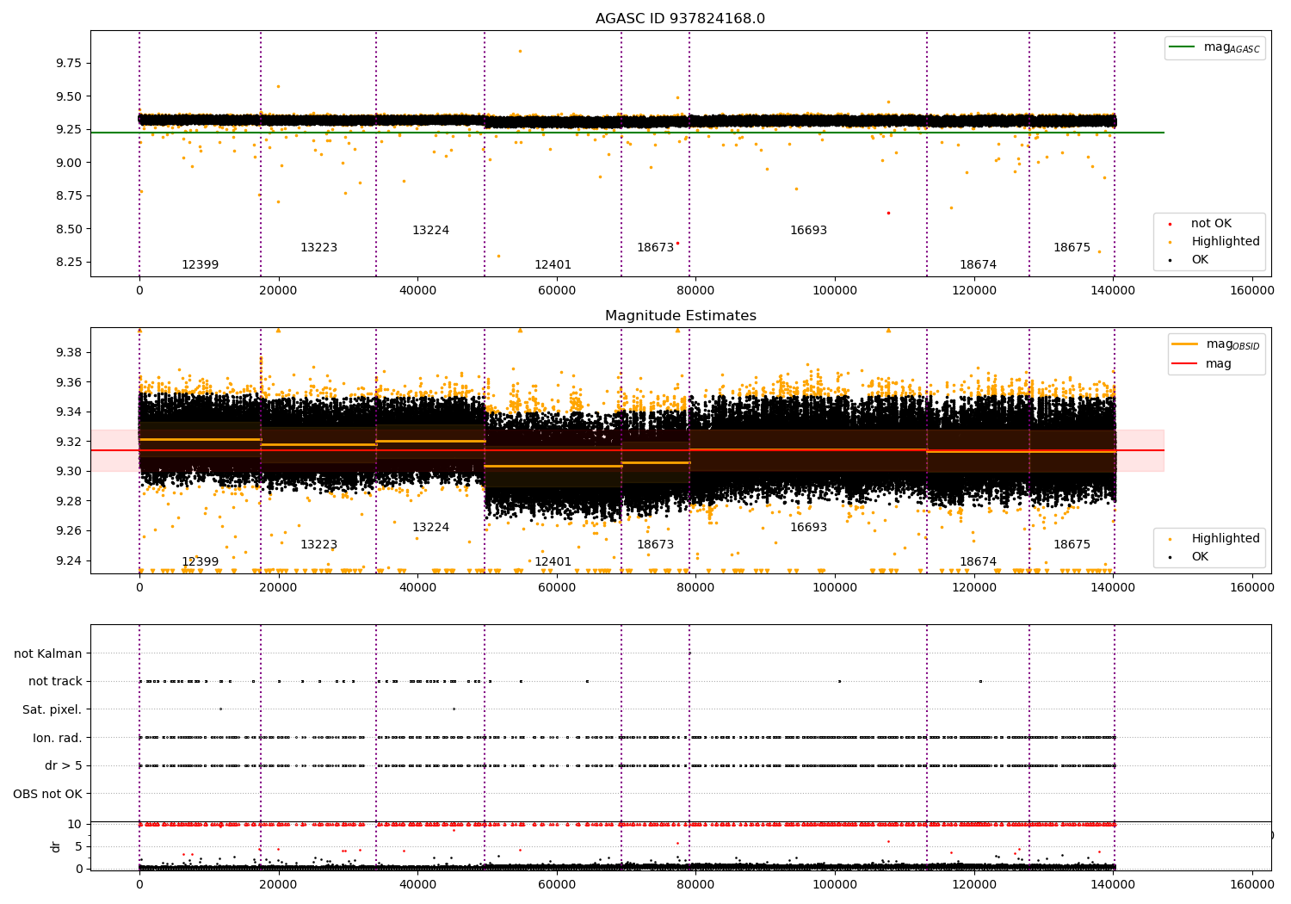Click the 9.50 y-axis tick label
This screenshot has width=1291, height=904.
[x=69, y=96]
